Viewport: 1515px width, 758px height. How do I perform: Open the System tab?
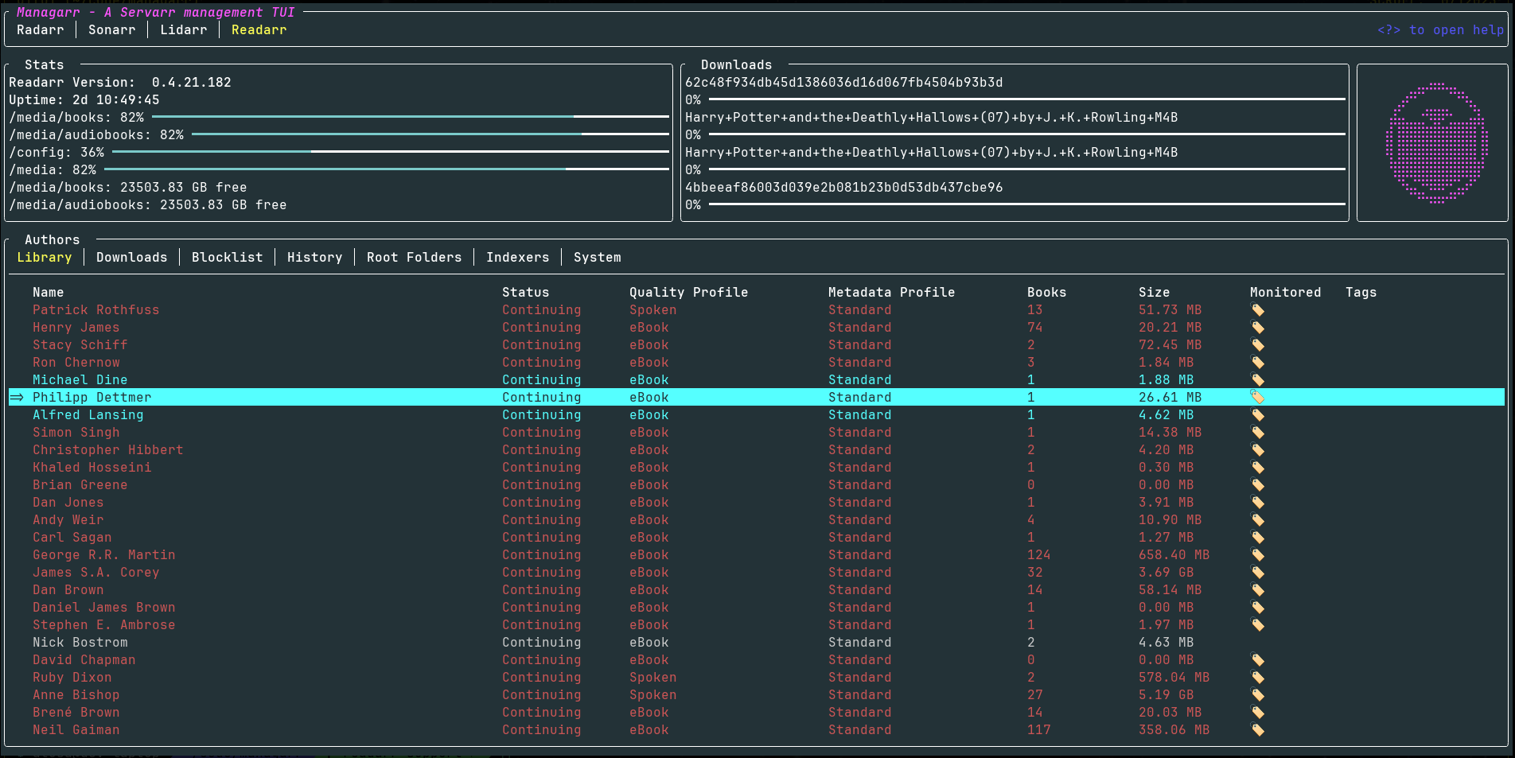pyautogui.click(x=597, y=258)
